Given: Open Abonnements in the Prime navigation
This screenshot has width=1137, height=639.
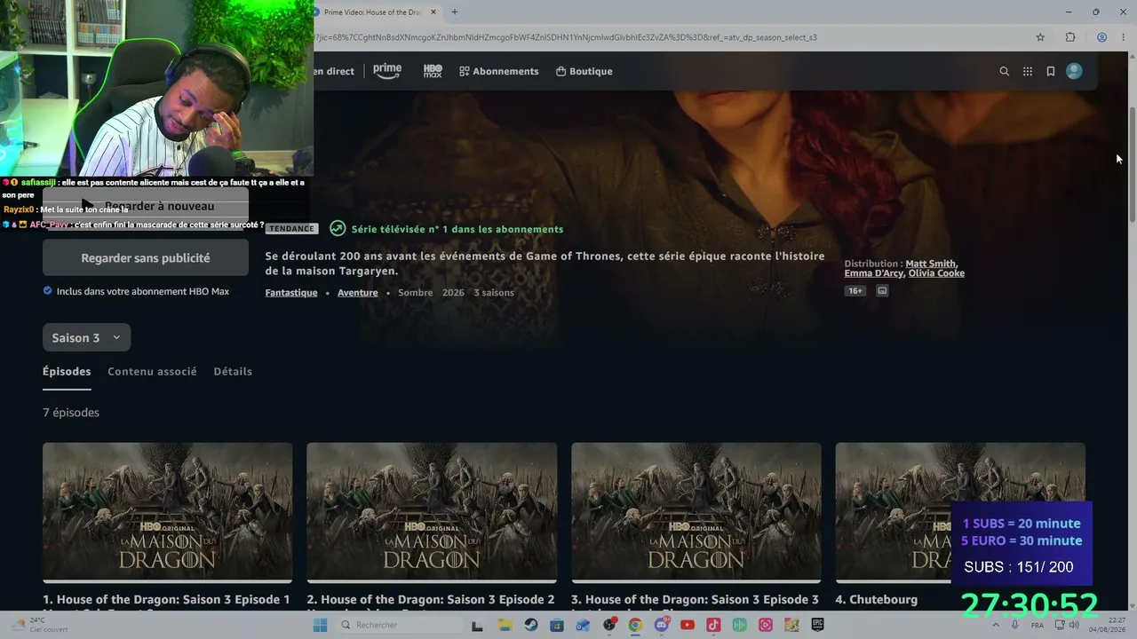Looking at the screenshot, I should pyautogui.click(x=498, y=71).
